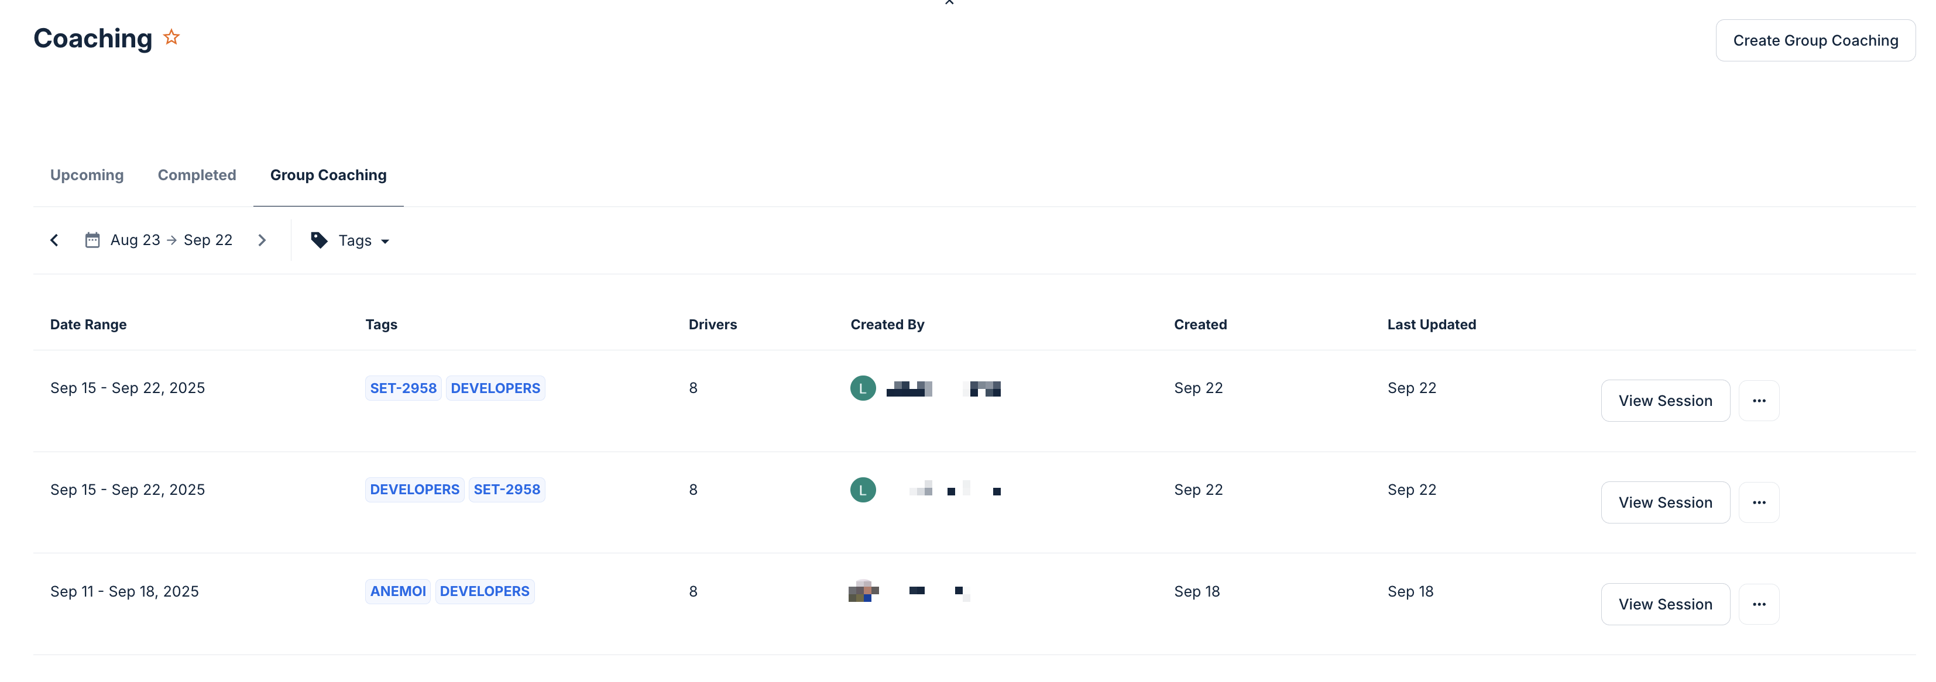Open more options for first session row
The image size is (1936, 682).
(x=1759, y=400)
